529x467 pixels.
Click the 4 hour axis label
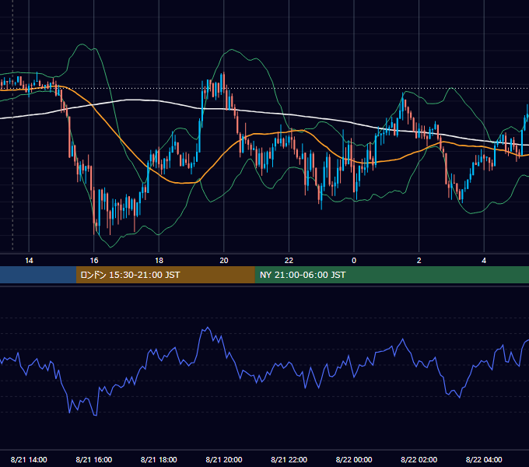point(484,261)
